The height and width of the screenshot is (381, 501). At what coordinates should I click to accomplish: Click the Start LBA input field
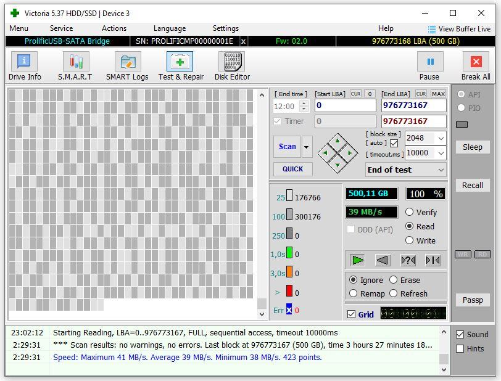(344, 105)
